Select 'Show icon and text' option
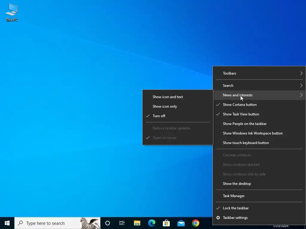 click(178, 97)
